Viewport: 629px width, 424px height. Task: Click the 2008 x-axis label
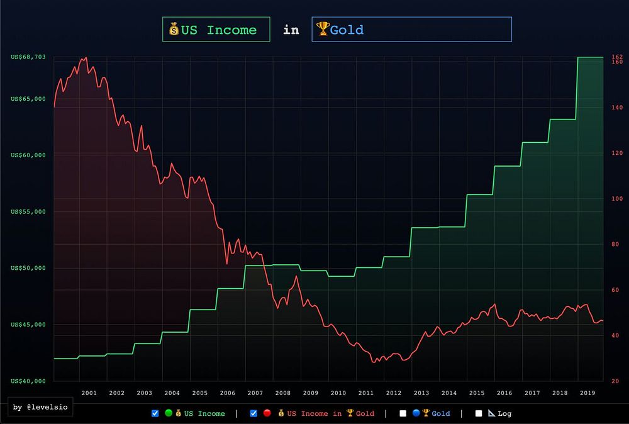[x=283, y=393]
